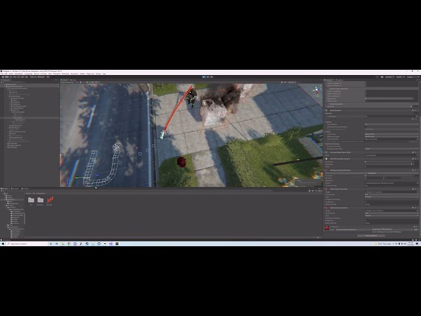Select the red rope asset thumbnail

(50, 200)
